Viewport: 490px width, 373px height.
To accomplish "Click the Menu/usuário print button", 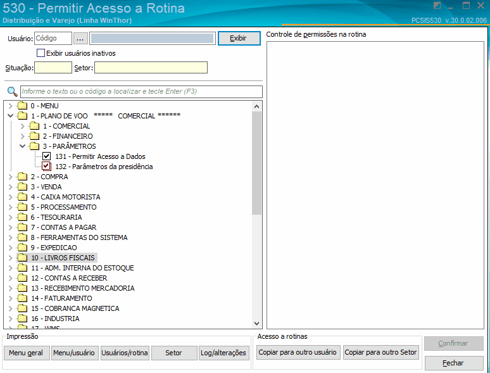I will tap(75, 353).
